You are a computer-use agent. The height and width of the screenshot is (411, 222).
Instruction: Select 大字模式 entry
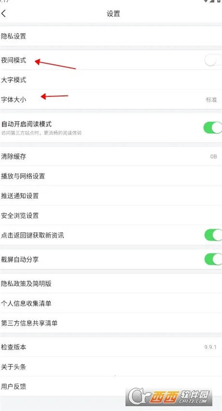point(111,80)
